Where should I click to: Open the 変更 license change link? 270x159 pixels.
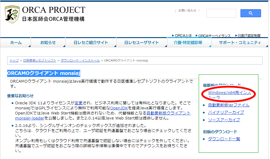tap(79, 103)
